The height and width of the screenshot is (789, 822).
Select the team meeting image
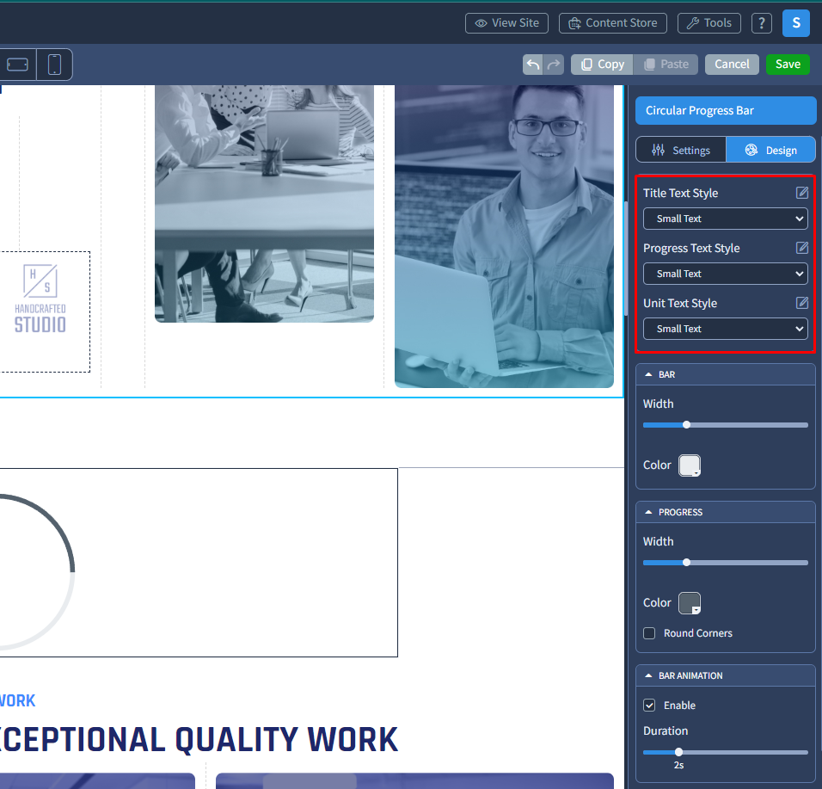coord(264,204)
